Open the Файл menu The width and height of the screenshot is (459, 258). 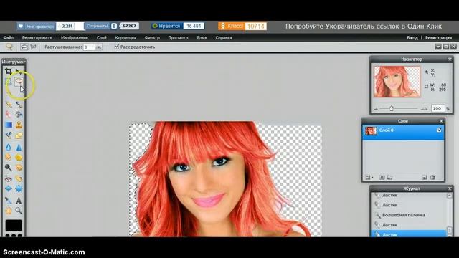(x=9, y=38)
